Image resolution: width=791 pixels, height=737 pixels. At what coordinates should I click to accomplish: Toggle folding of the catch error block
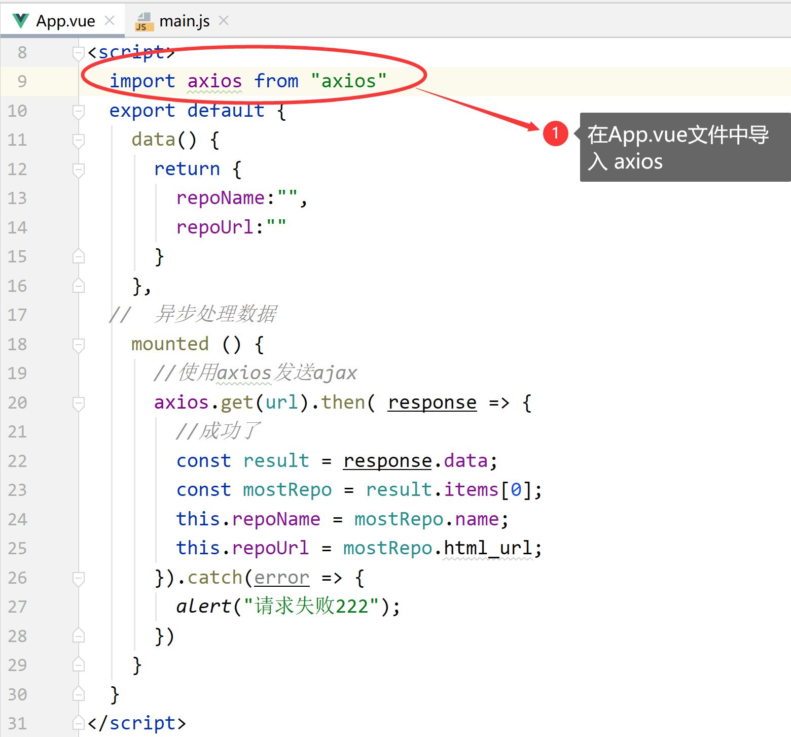79,577
